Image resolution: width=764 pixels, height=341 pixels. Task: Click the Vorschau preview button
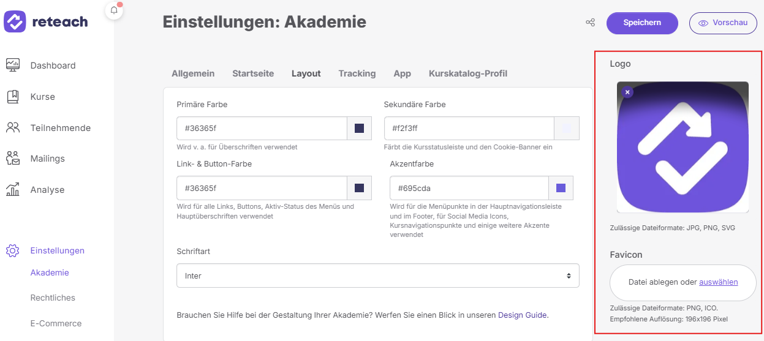tap(723, 23)
